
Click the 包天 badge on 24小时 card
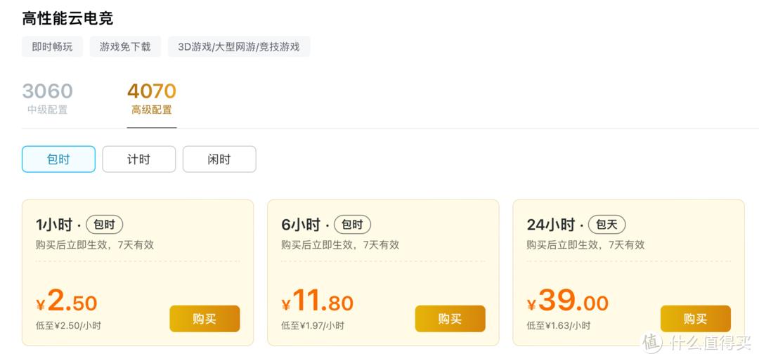[x=606, y=225]
